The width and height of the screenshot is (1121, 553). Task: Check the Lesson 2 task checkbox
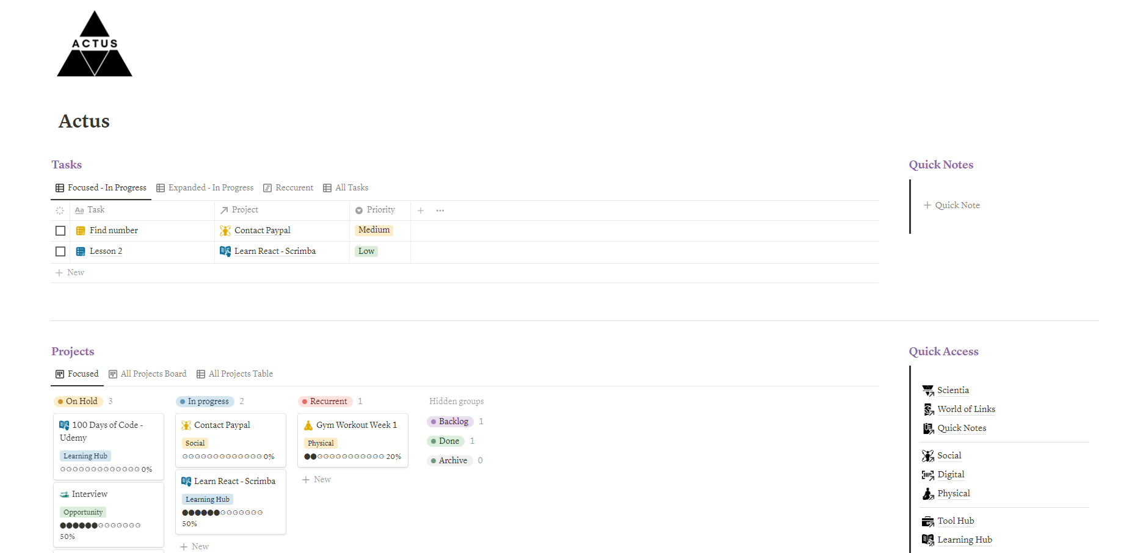click(60, 251)
